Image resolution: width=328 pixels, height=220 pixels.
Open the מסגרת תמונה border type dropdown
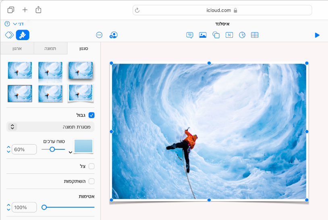50,127
